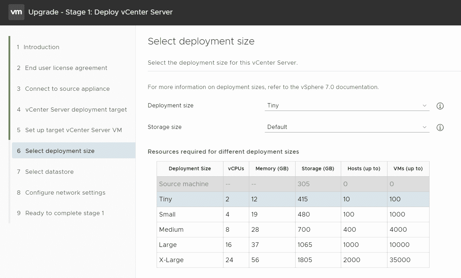Image resolution: width=461 pixels, height=278 pixels.
Task: Click X-Large memory value 56
Action: [255, 260]
